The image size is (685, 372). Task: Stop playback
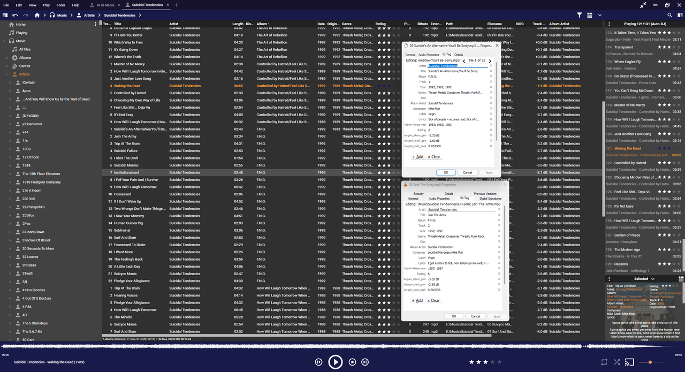click(x=352, y=362)
